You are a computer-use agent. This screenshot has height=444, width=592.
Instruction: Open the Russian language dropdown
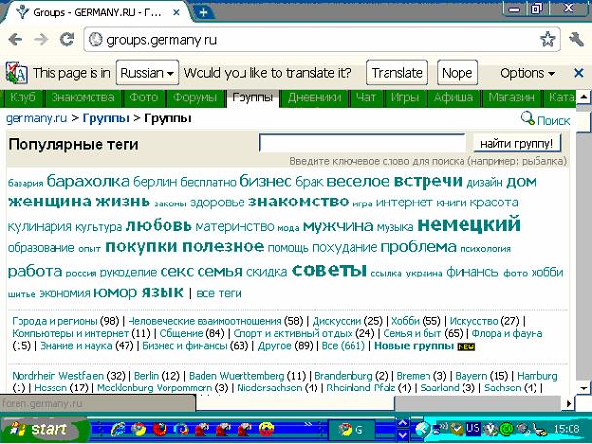click(x=147, y=73)
